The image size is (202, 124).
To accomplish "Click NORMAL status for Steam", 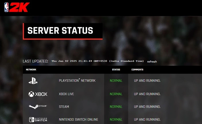I will tap(116, 107).
